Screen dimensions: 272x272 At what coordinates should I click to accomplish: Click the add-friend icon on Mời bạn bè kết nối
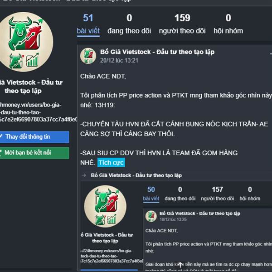coord(1,153)
